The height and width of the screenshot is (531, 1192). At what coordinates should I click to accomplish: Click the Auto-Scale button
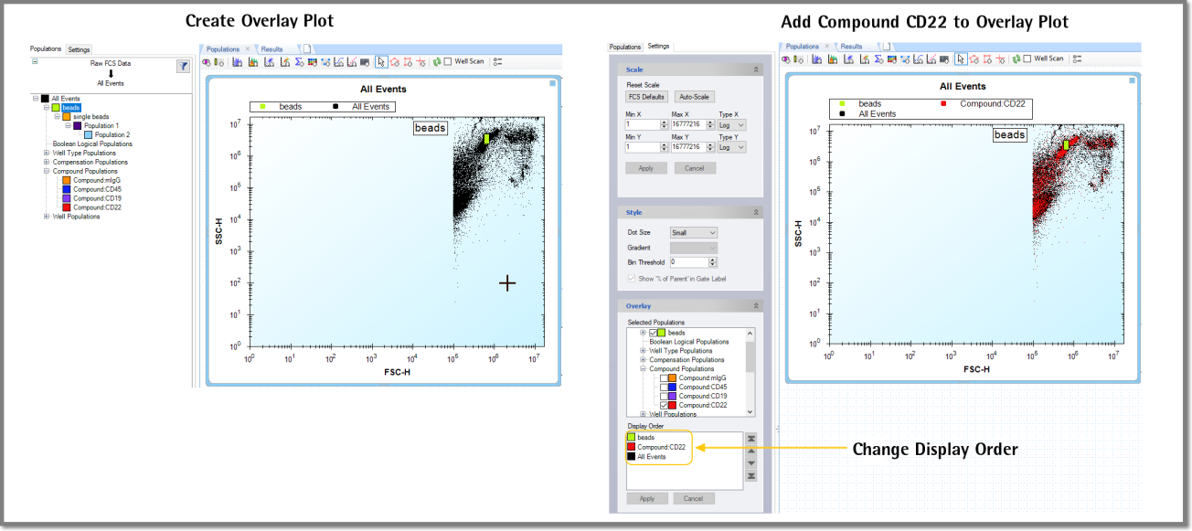pos(696,97)
